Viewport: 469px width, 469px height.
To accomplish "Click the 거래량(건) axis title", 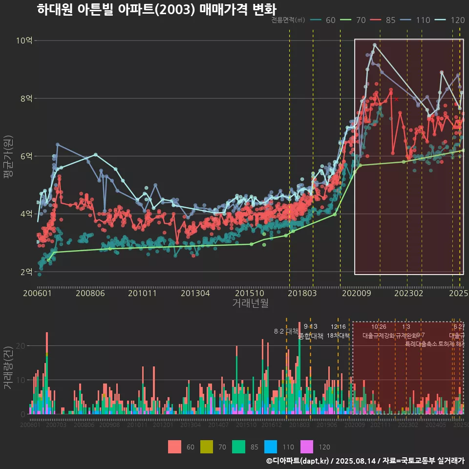I will 7,368.
